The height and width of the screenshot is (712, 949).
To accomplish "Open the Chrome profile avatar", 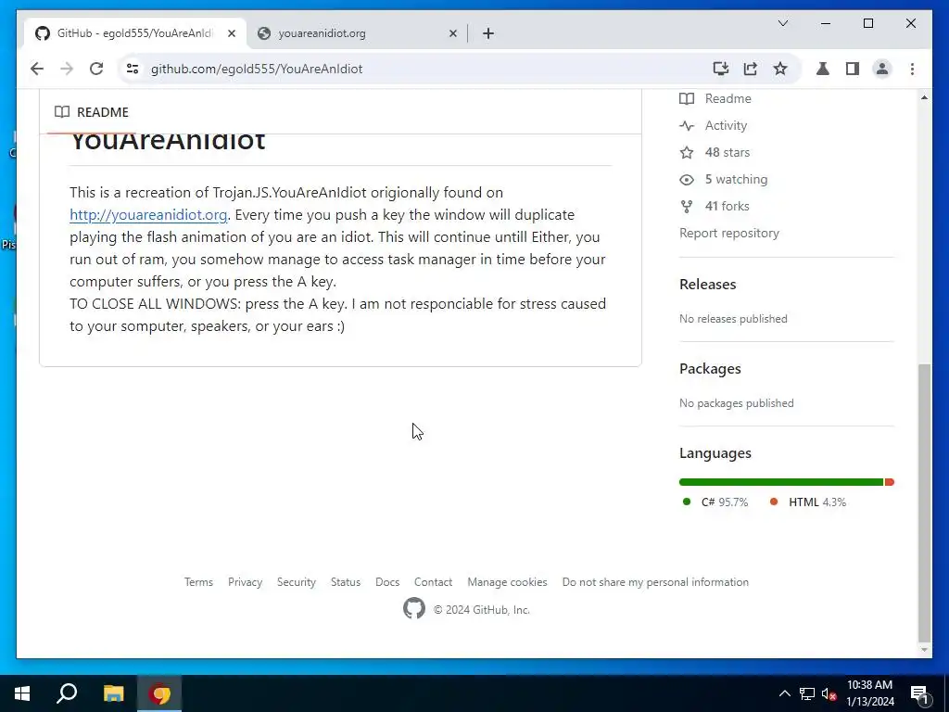I will [x=882, y=69].
